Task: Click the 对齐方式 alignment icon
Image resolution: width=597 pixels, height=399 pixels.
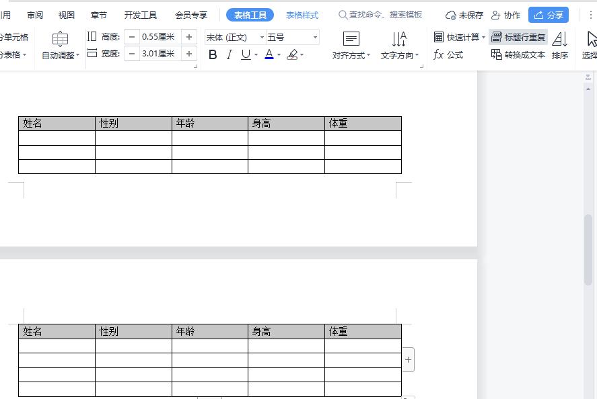Action: [x=351, y=39]
